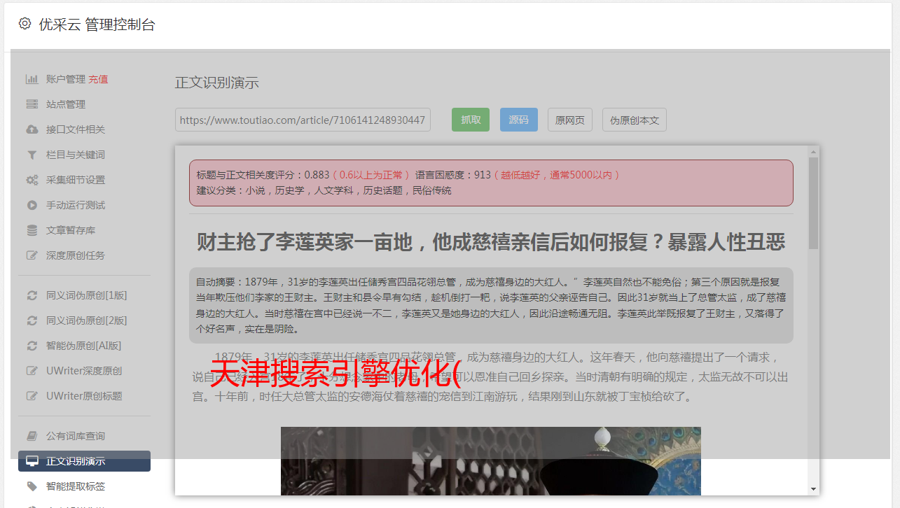
Task: Select the active 正文识别演示 menu item
Action: (x=84, y=461)
